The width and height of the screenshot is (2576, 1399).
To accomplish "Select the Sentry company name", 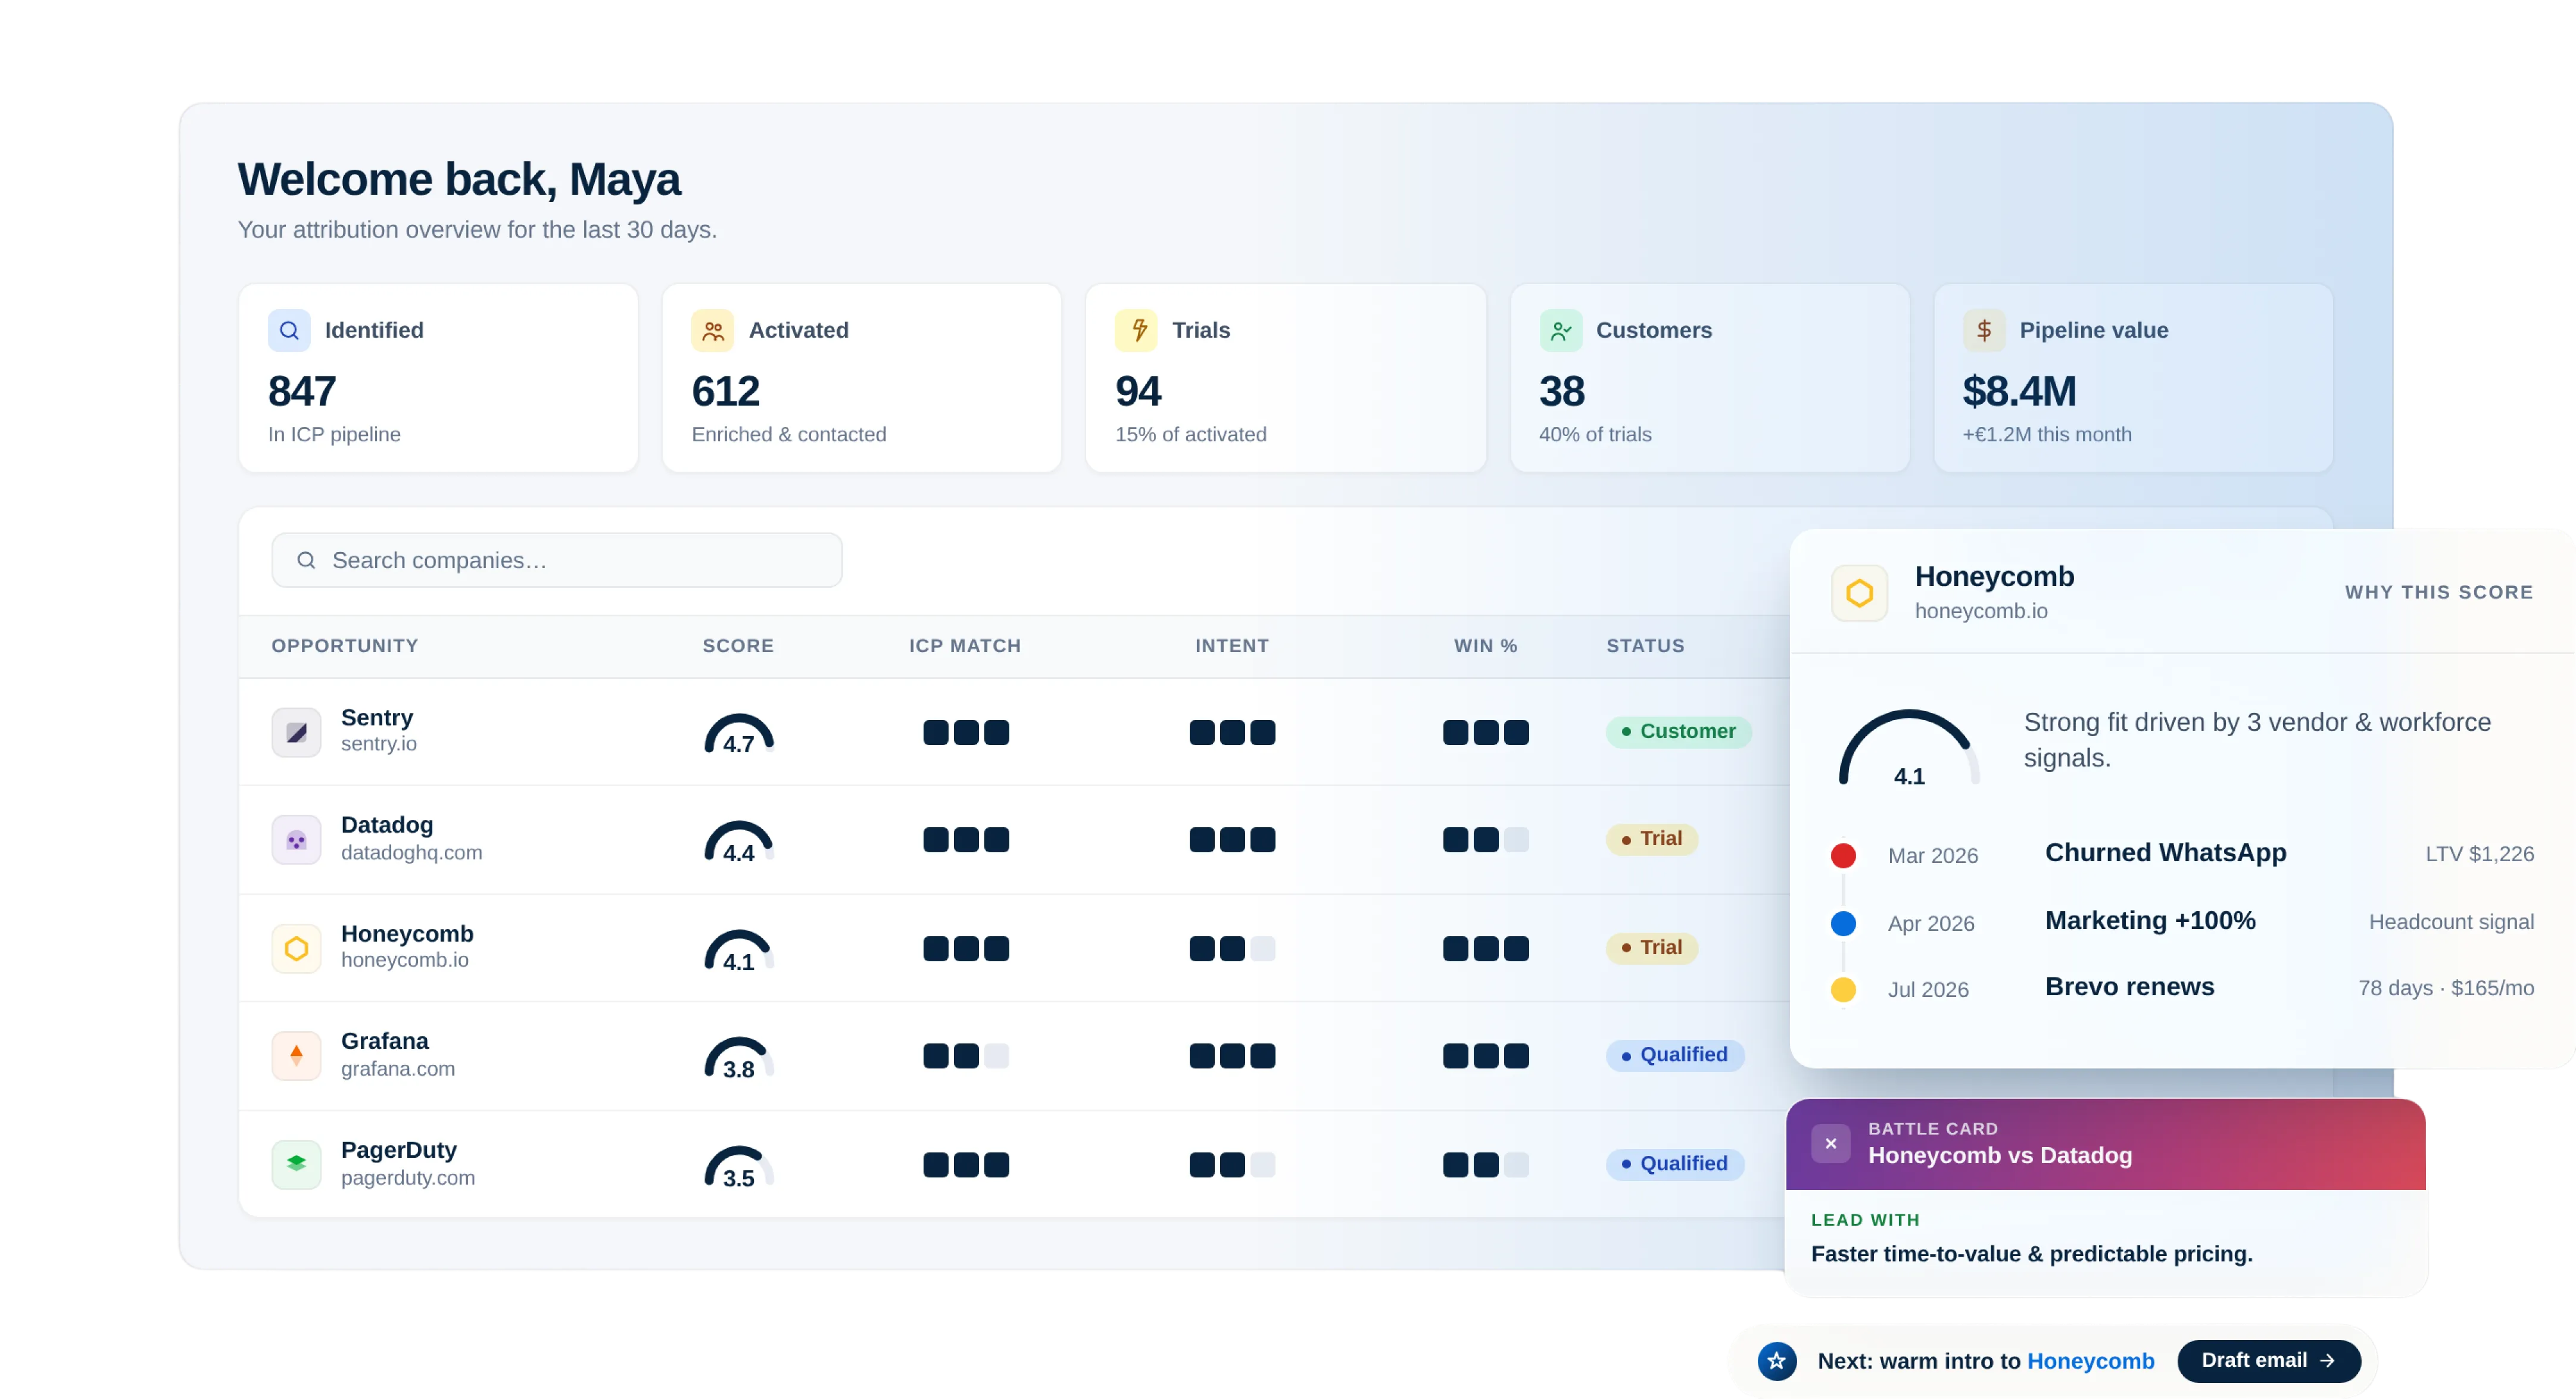I will 377,718.
